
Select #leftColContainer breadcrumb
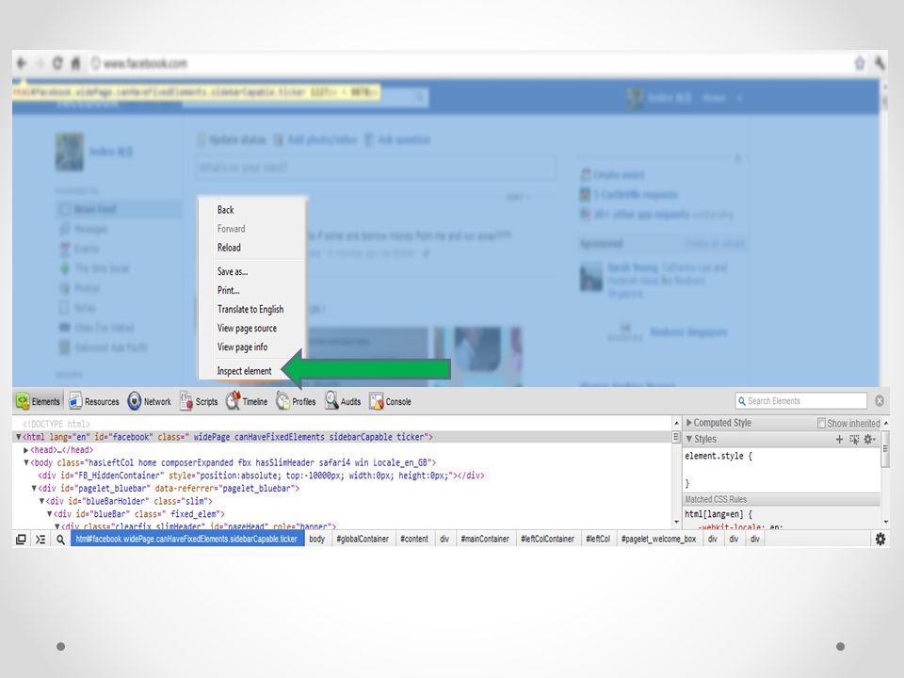548,539
